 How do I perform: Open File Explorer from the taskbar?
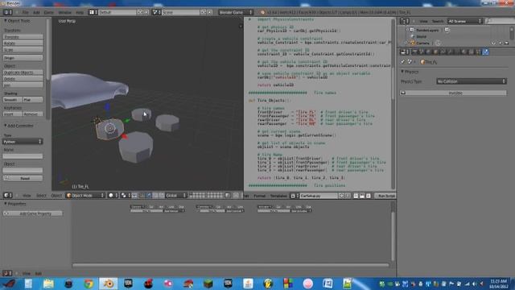click(48, 284)
